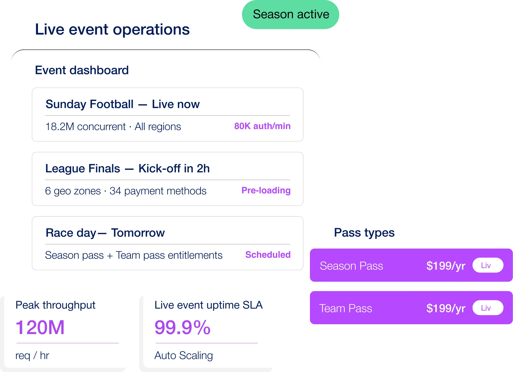Click the Team Pass $199/yr price
Screen dimensions: 513x372
pos(446,308)
